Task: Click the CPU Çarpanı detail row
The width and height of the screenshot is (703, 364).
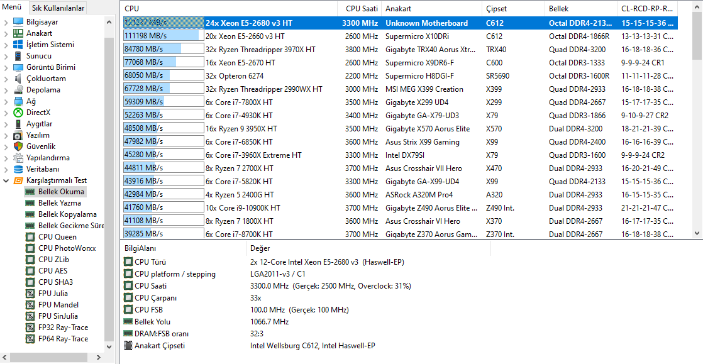Action: tap(306, 297)
